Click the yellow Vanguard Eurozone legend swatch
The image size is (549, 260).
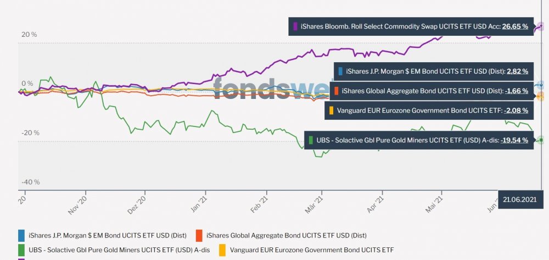[x=223, y=249]
